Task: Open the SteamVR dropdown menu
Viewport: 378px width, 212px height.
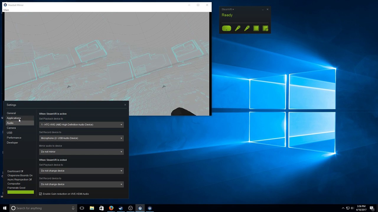Action: click(x=228, y=9)
